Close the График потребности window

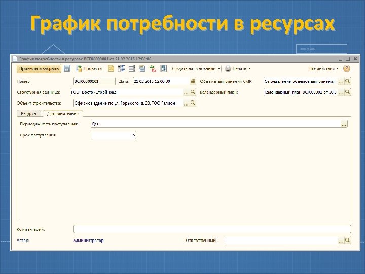coord(355,59)
